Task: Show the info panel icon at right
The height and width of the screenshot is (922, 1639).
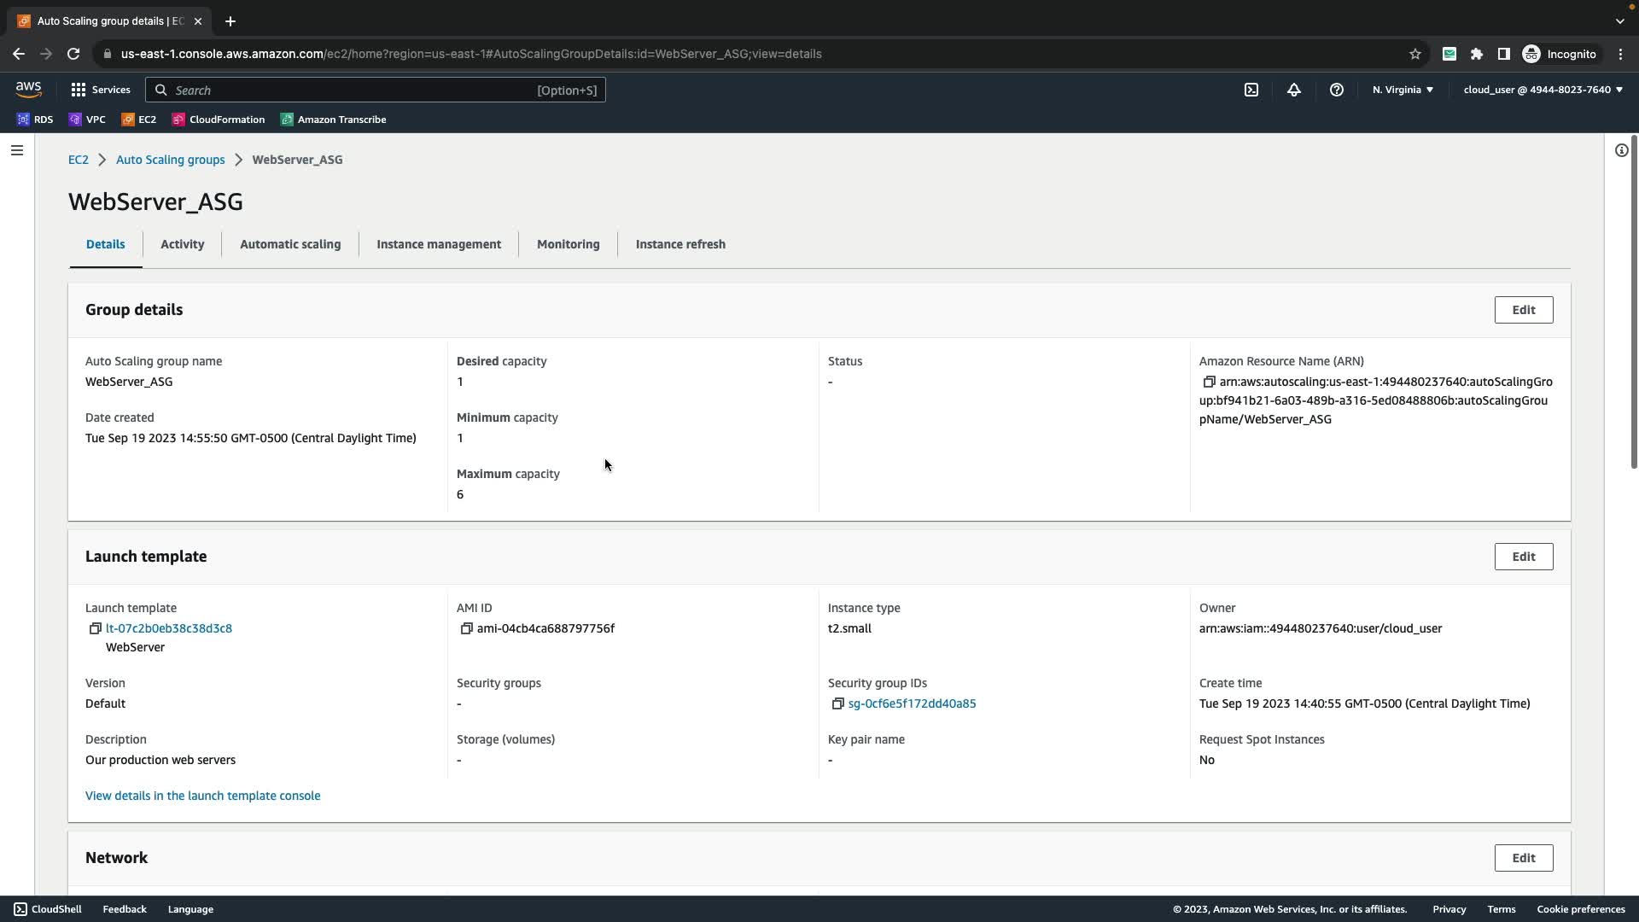Action: coord(1621,150)
